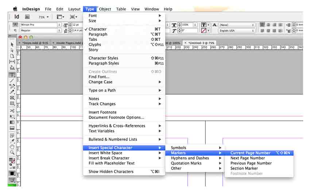Select the Line tool
The width and height of the screenshot is (310, 195).
[12, 80]
